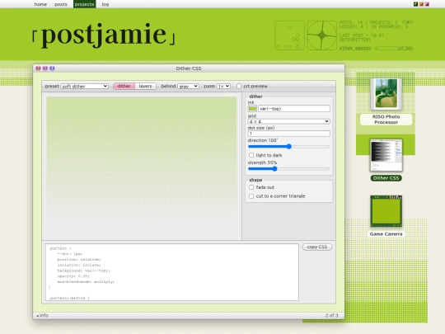Open the preset dropdown showing soft dither
The width and height of the screenshot is (445, 334).
click(x=85, y=86)
